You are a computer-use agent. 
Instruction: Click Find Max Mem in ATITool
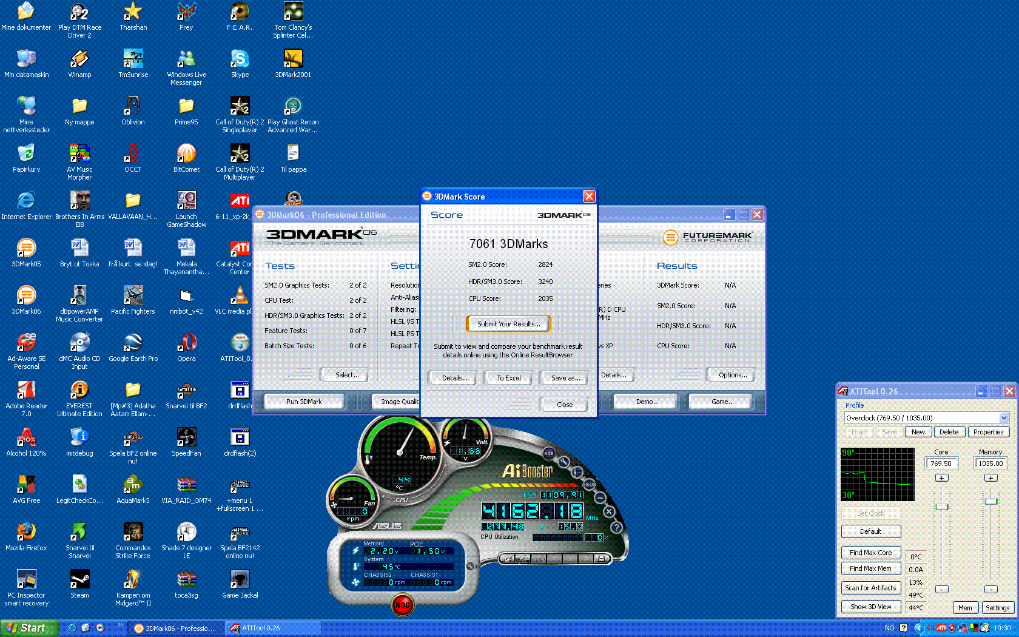coord(870,568)
